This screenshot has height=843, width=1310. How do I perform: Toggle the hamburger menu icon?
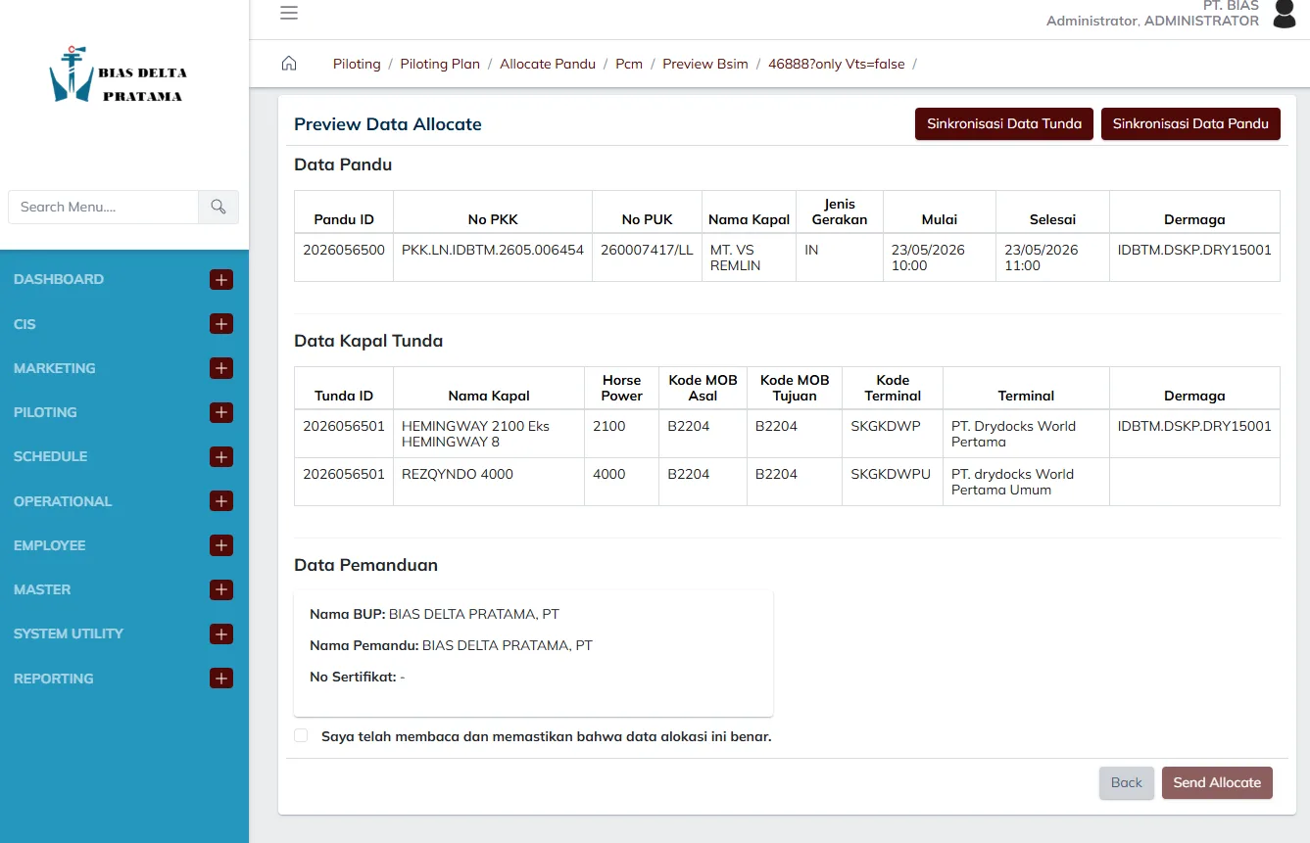coord(288,13)
